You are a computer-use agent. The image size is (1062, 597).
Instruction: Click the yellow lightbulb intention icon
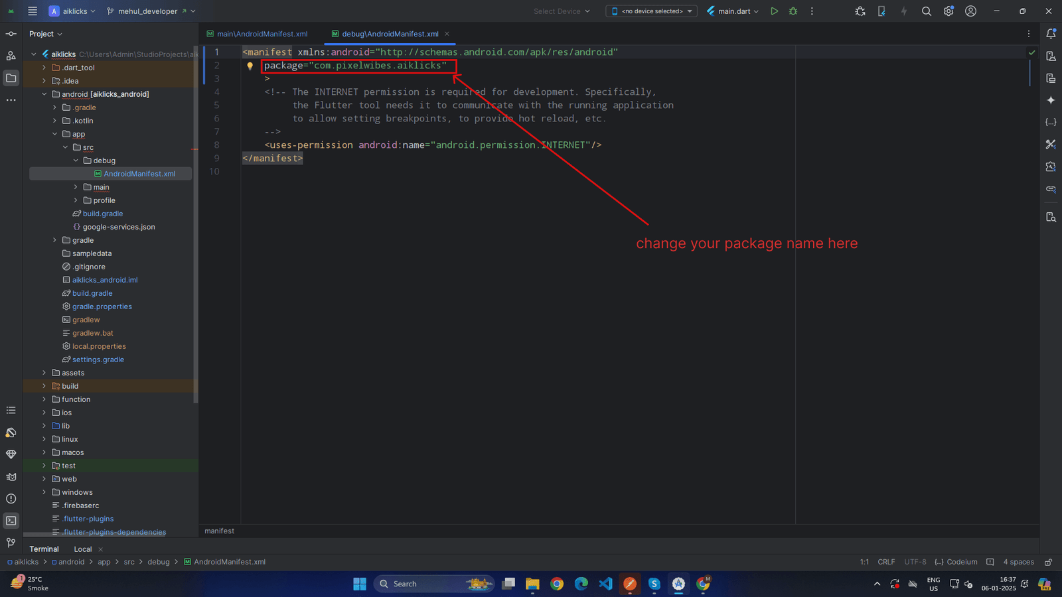(x=250, y=66)
